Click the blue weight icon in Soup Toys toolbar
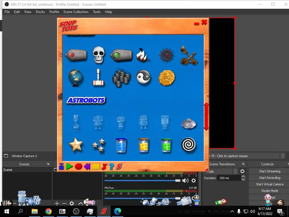Image resolution: width=289 pixels, height=217 pixels. (x=61, y=167)
